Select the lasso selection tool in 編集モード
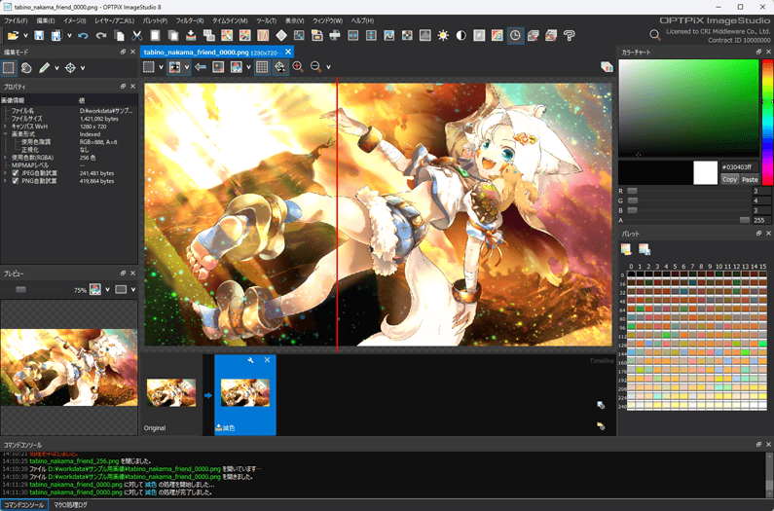 coord(26,68)
